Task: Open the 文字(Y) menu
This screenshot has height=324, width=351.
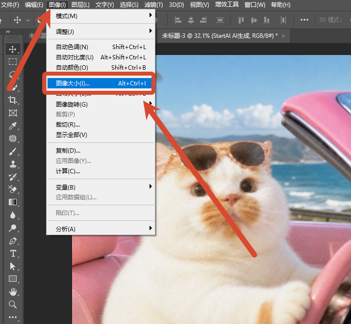Action: (105, 5)
